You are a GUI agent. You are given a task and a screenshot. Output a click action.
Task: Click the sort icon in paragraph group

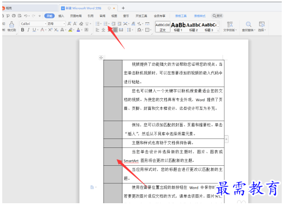click(133, 23)
